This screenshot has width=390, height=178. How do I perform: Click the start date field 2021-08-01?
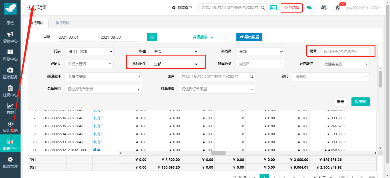point(78,37)
